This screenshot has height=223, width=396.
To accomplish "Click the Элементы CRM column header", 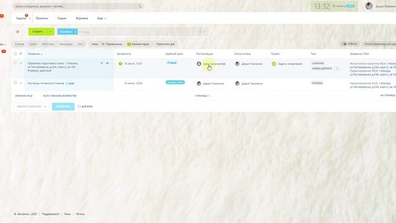I will 359,54.
